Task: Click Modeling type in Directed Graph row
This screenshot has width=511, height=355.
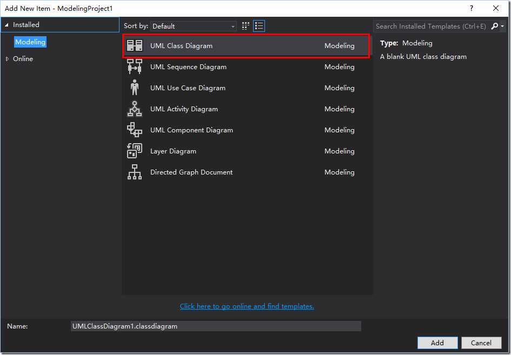Action: coord(339,172)
